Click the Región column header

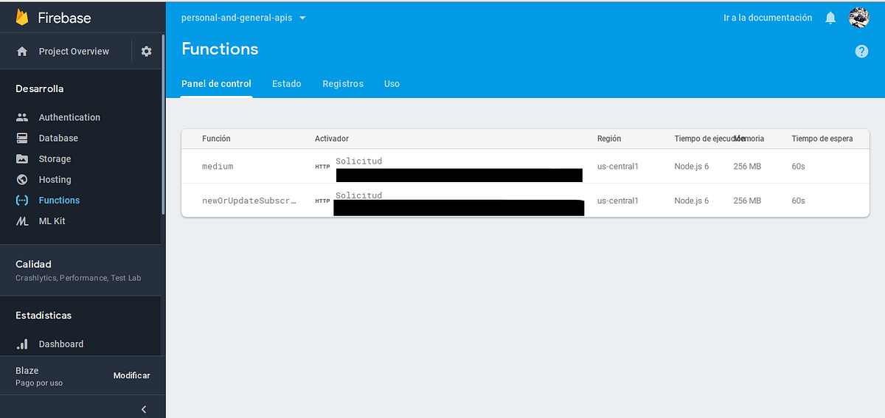[609, 139]
